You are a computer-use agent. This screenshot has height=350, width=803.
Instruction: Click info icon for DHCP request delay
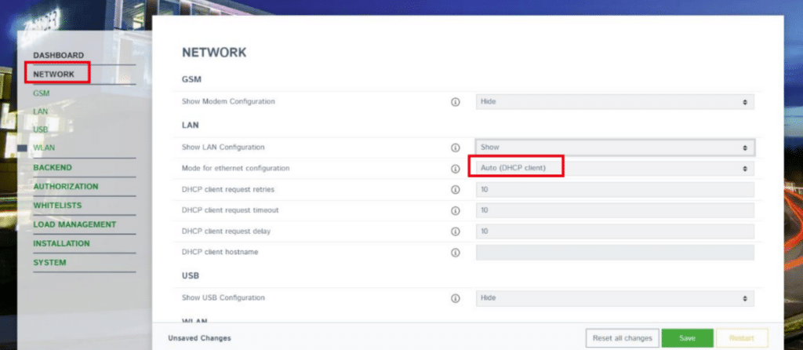tap(455, 232)
